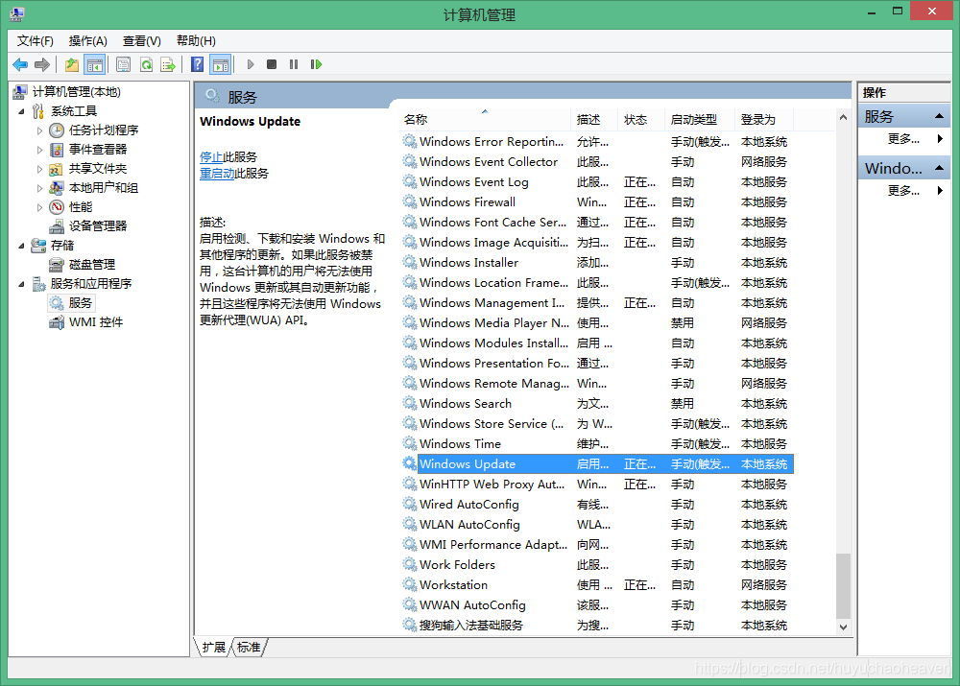This screenshot has height=686, width=960.
Task: Open the Properties toolbar icon
Action: pos(123,64)
